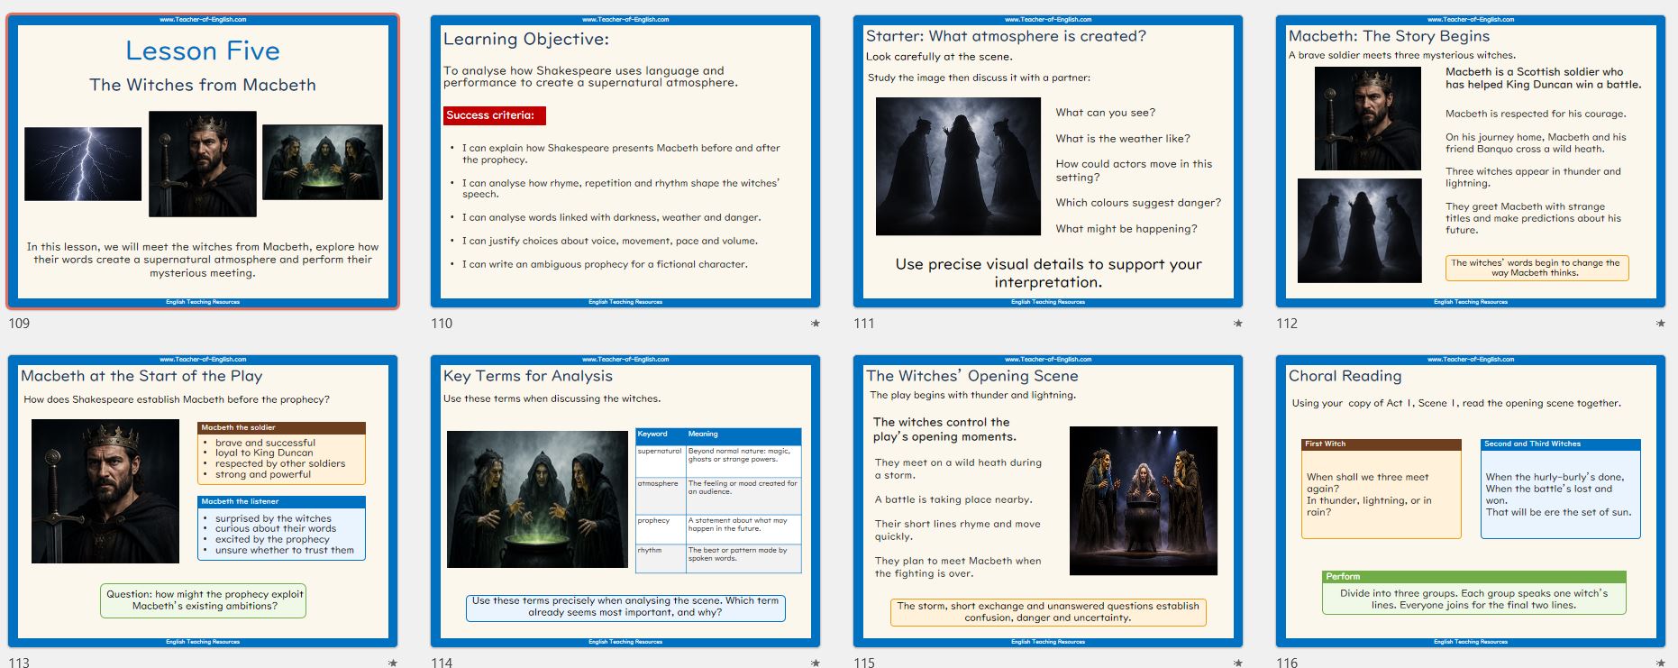Viewport: 1678px width, 668px height.
Task: Click the slide number 112 label
Action: (x=1287, y=324)
